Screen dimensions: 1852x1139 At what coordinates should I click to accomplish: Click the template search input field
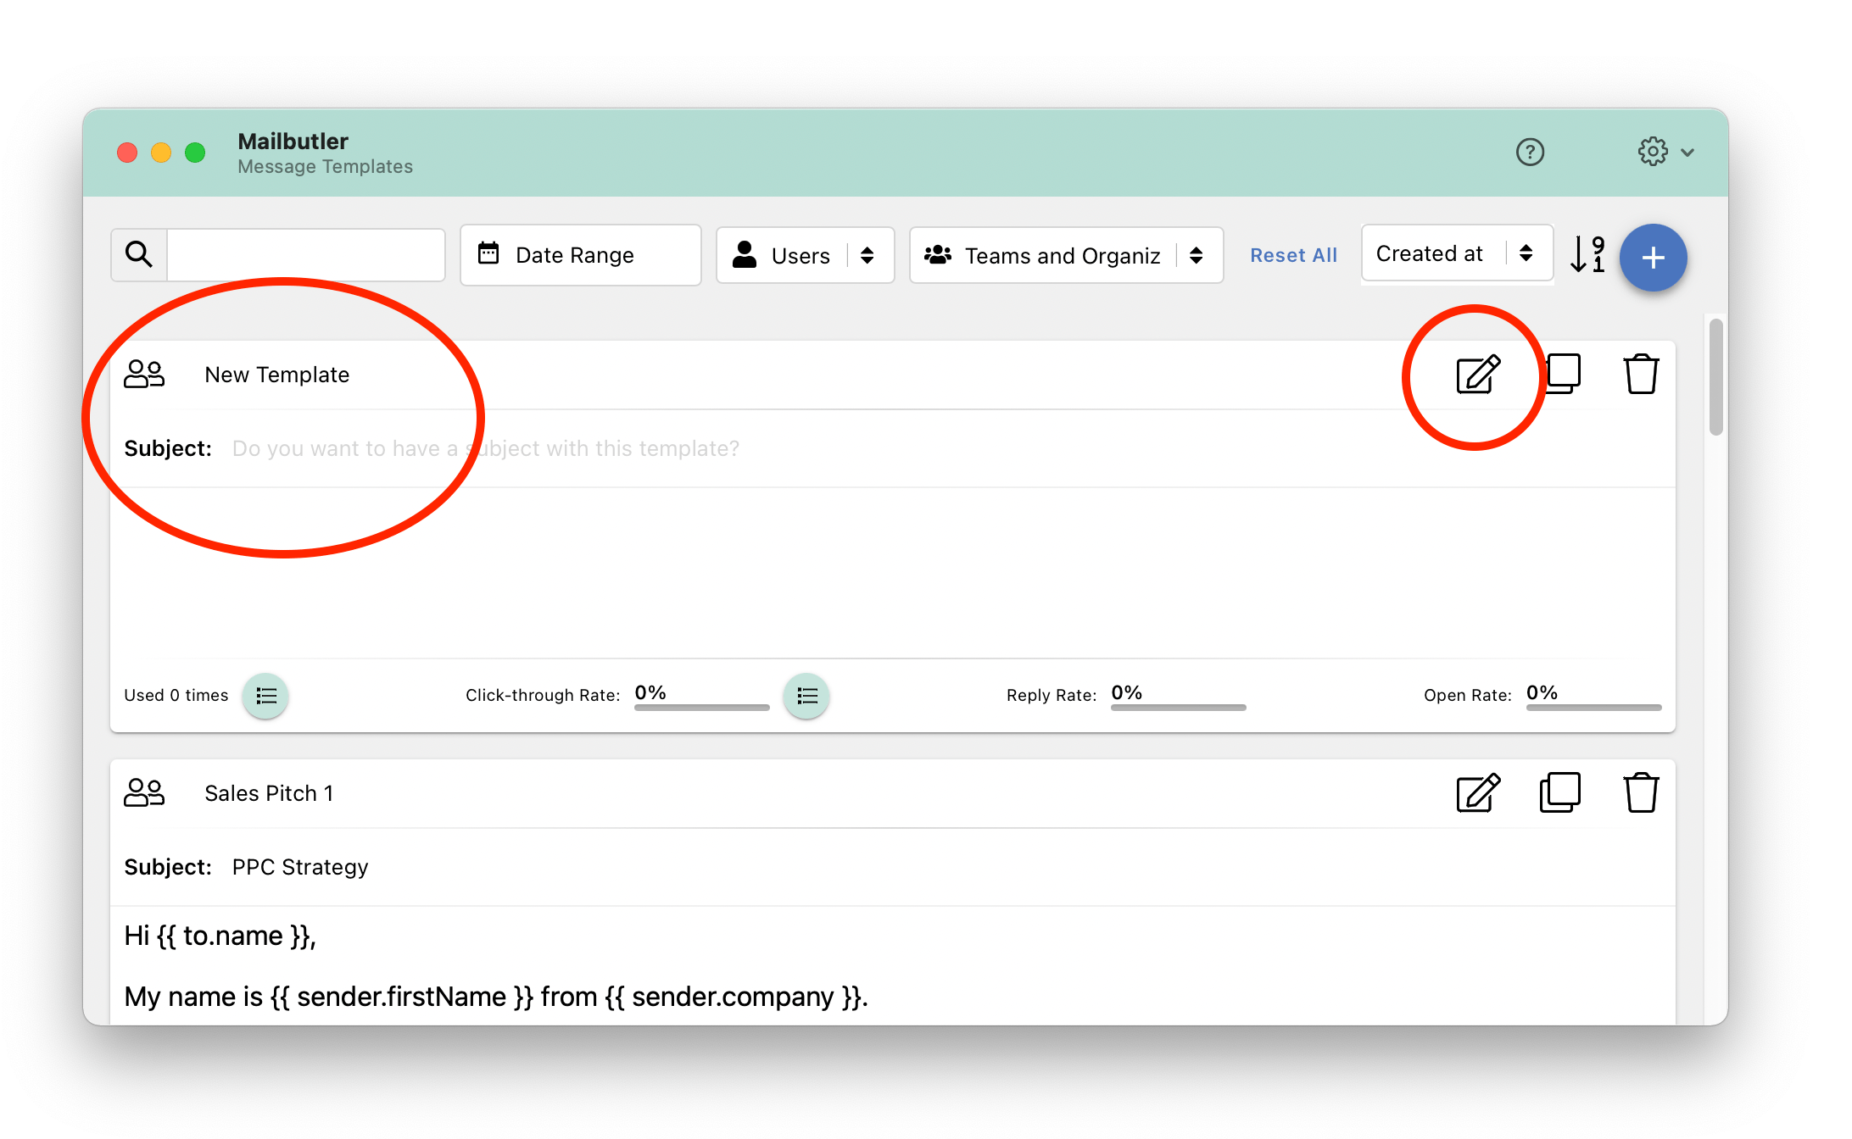[305, 254]
